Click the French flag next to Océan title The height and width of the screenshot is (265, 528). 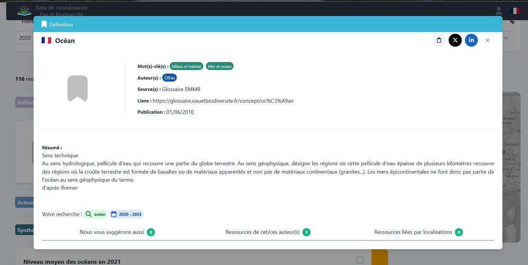(45, 40)
